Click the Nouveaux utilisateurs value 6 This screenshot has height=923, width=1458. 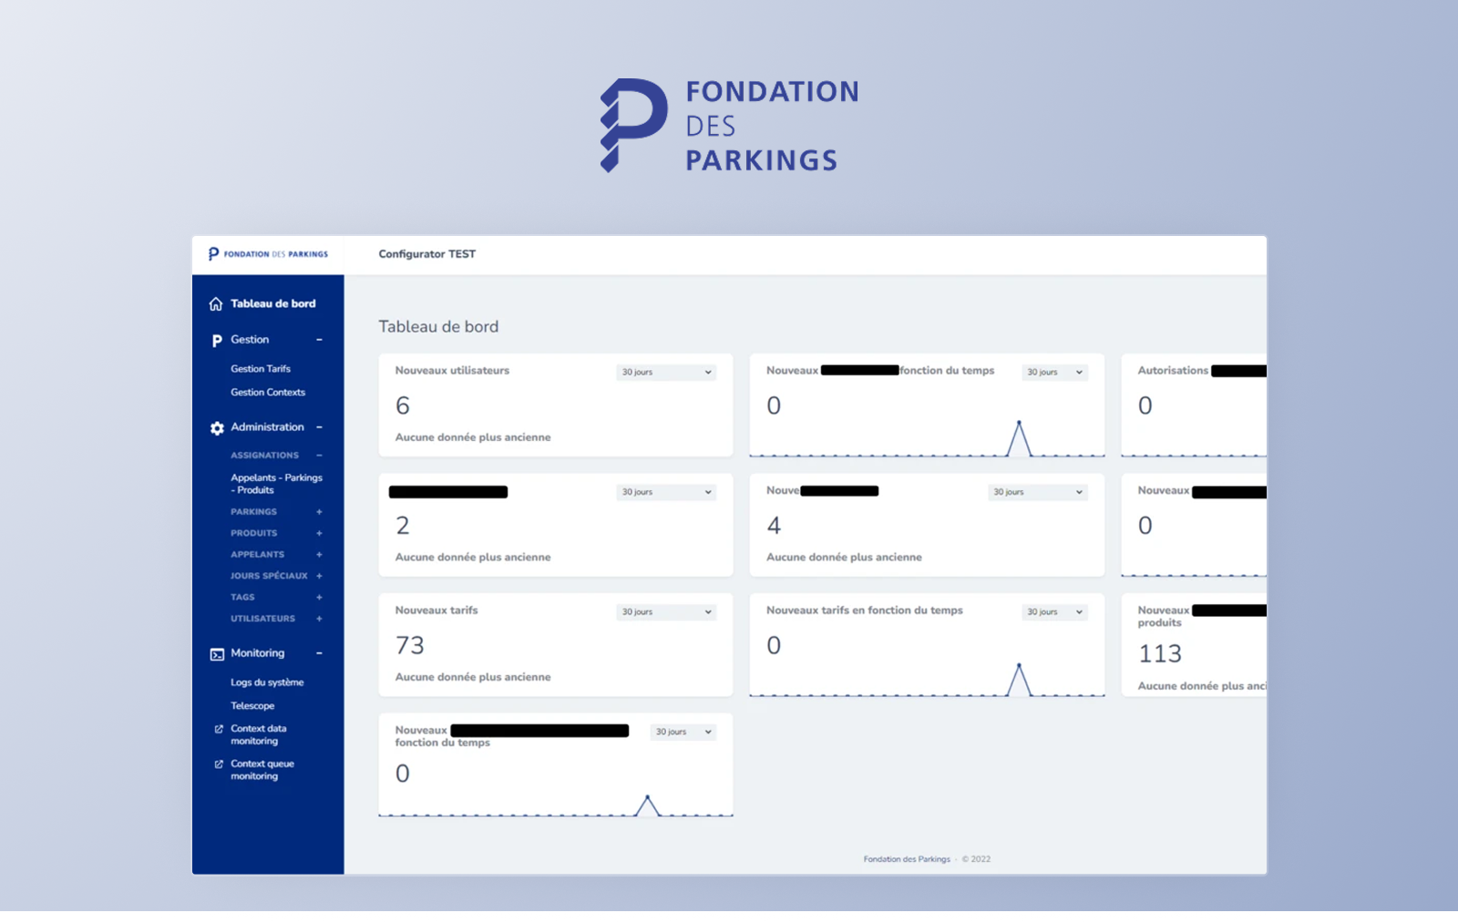pyautogui.click(x=403, y=405)
